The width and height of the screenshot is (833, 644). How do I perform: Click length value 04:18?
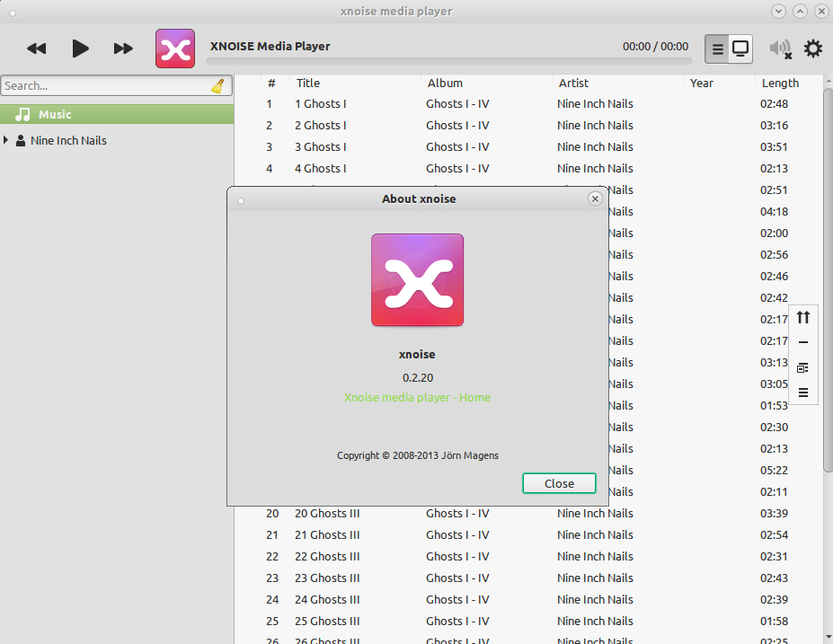coord(774,211)
